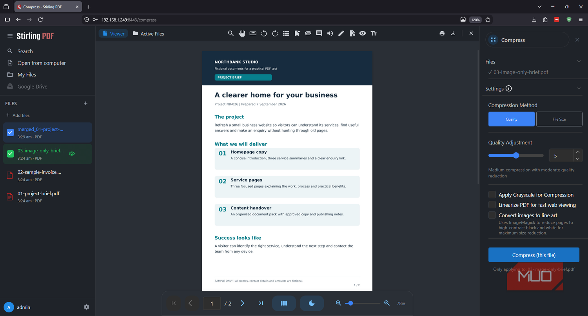Select the Quality compression method
Screen dimensions: 588x316
click(512, 119)
